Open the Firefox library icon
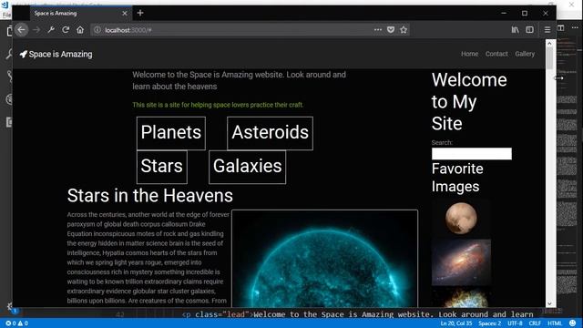Screen dimensions: 583x328 click(515, 30)
